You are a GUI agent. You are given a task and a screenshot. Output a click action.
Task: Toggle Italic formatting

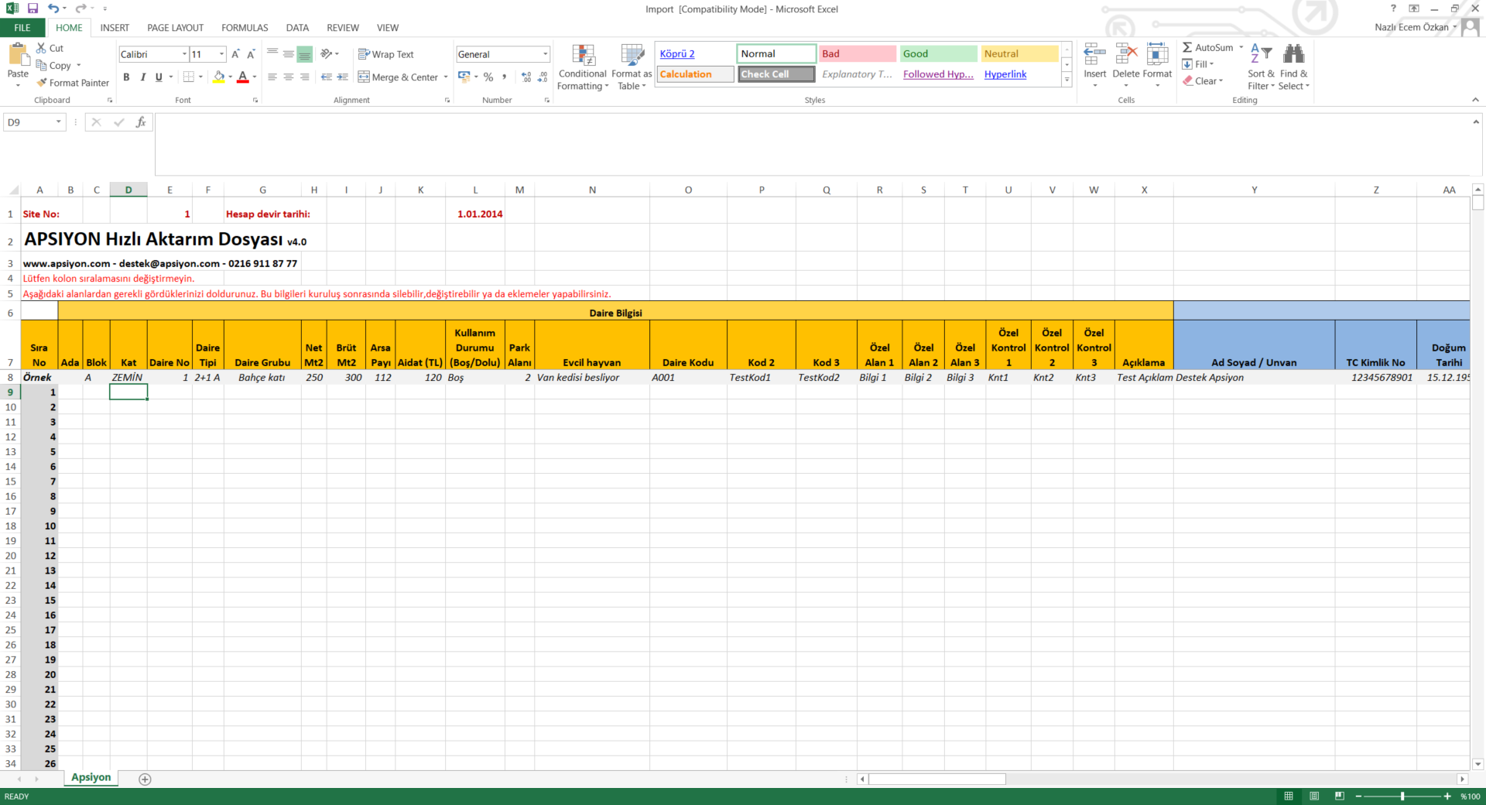pos(142,77)
